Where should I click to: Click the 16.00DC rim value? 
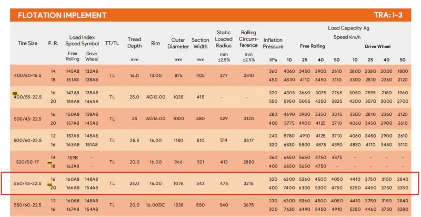[156, 205]
